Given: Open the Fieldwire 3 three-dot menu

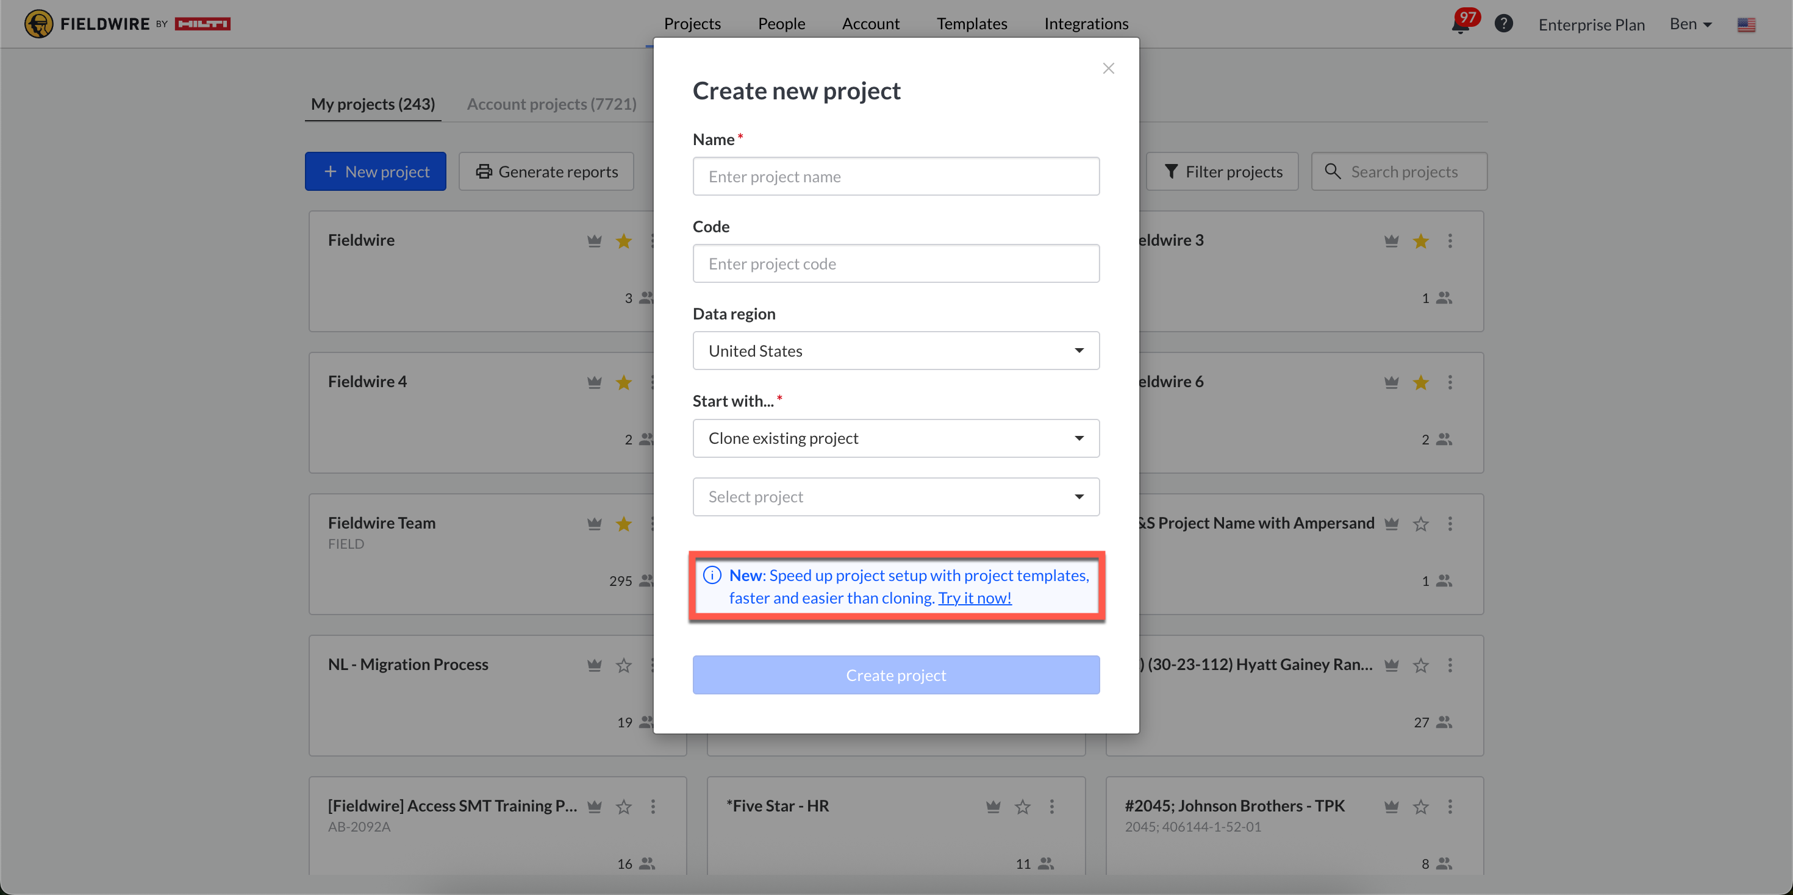Looking at the screenshot, I should coord(1450,241).
